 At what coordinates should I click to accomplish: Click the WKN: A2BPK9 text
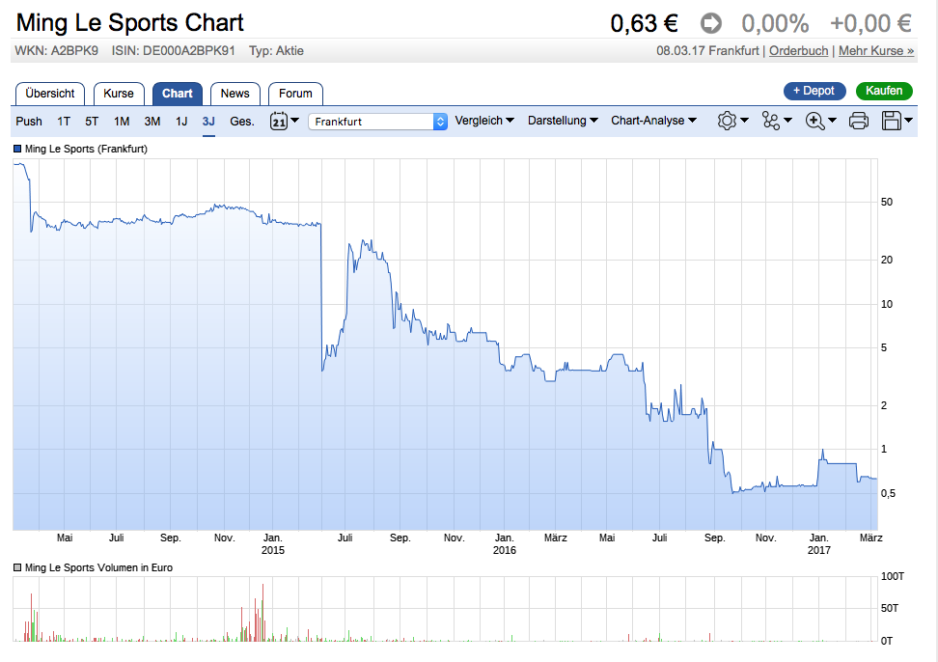(x=56, y=51)
